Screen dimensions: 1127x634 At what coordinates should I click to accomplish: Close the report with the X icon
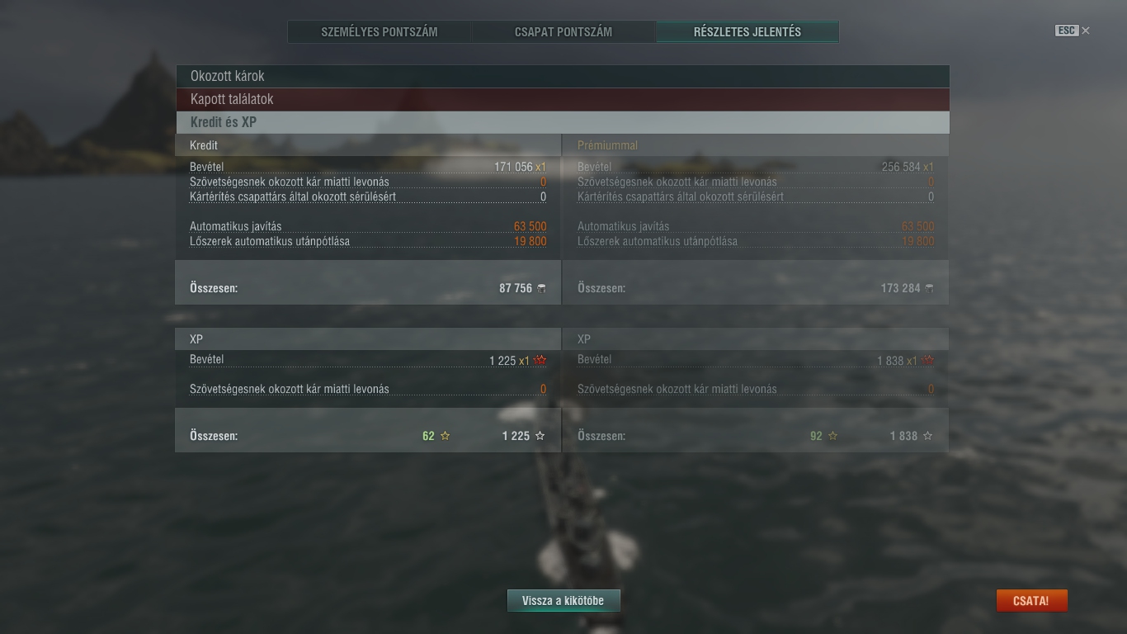coord(1086,31)
